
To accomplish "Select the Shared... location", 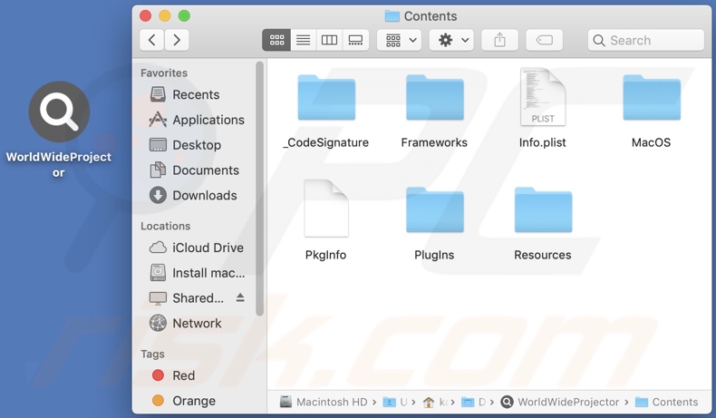I will click(x=187, y=297).
